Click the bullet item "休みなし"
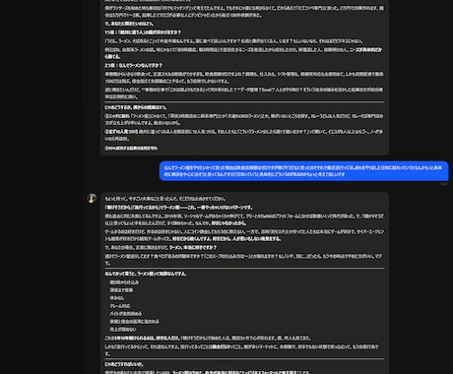Viewport: 453px width, 374px height. [117, 298]
